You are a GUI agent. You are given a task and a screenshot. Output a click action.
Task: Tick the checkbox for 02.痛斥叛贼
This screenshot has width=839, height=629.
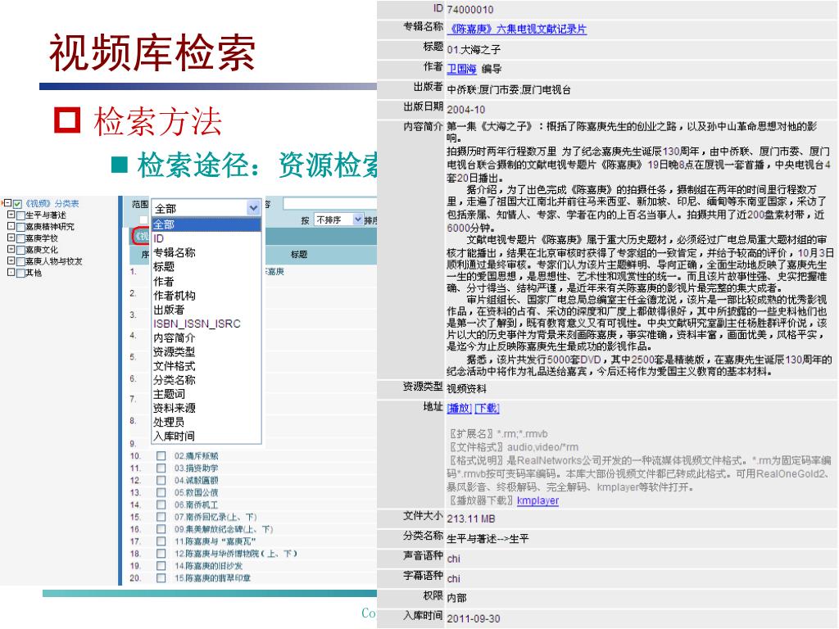click(161, 456)
